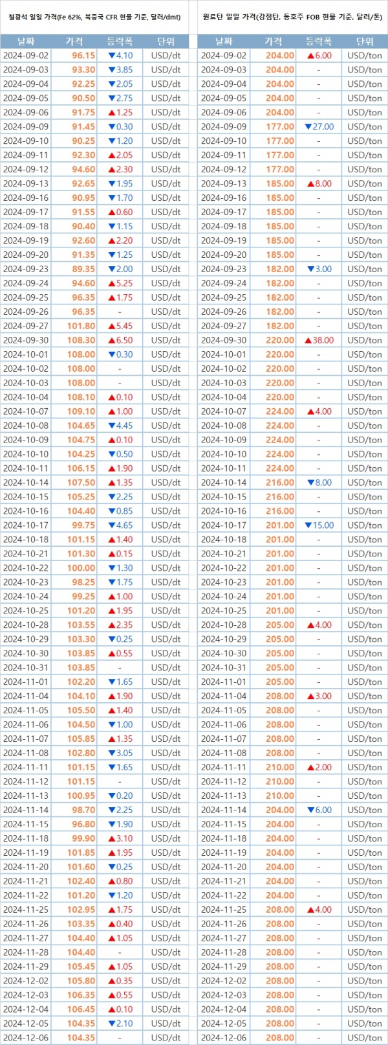388x1045 pixels.
Task: Select coking coal price 220.00 on 2024-09-30
Action: coord(279,340)
